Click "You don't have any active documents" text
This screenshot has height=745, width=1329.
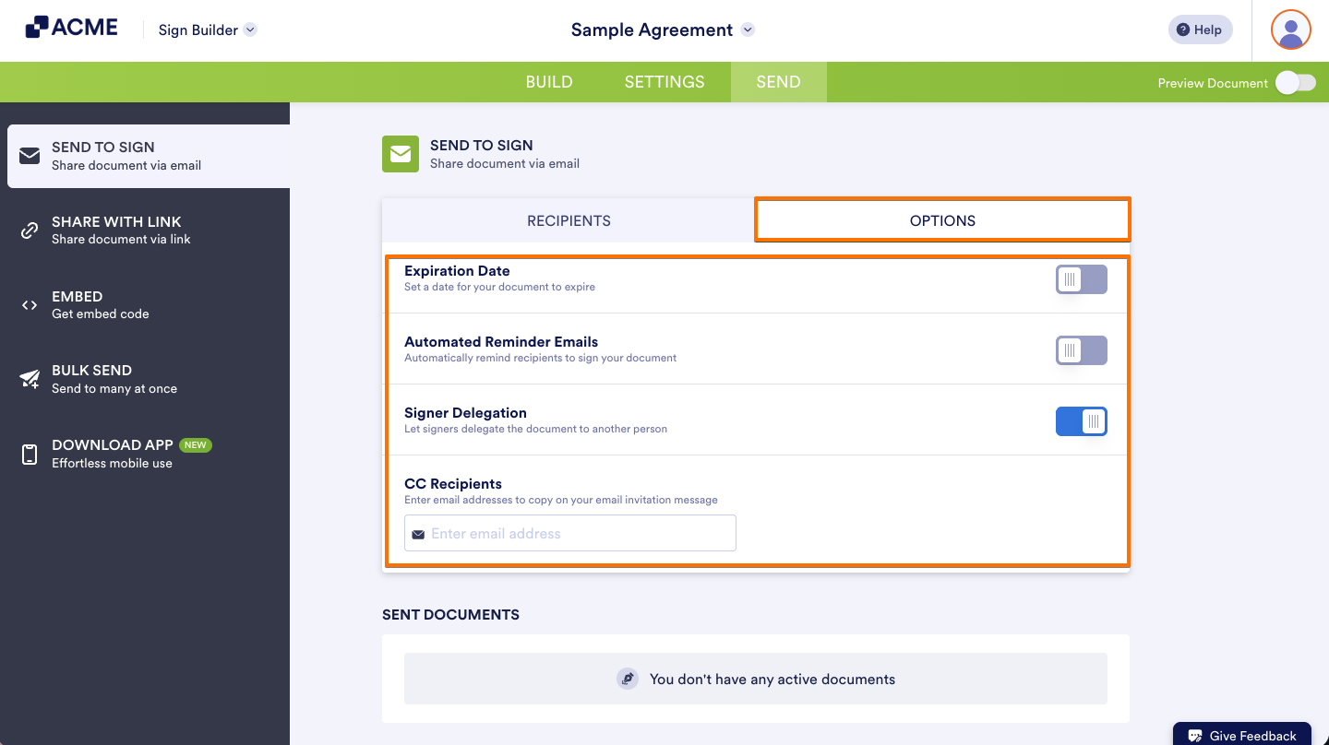(772, 679)
